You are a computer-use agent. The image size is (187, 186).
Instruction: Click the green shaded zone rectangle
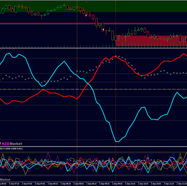point(93,6)
